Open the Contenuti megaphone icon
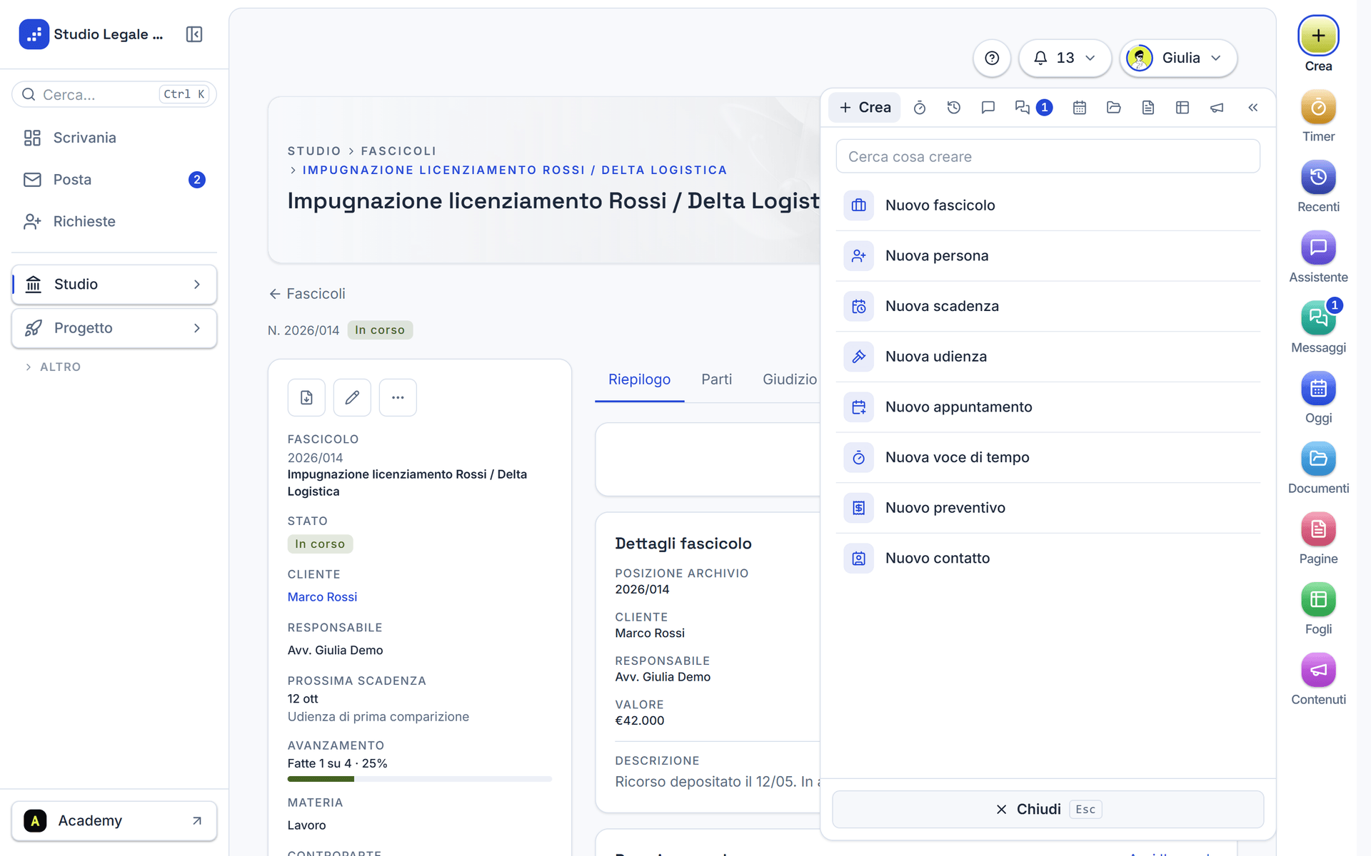This screenshot has height=856, width=1371. tap(1318, 671)
